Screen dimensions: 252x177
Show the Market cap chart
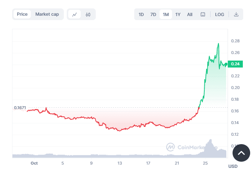pos(47,14)
